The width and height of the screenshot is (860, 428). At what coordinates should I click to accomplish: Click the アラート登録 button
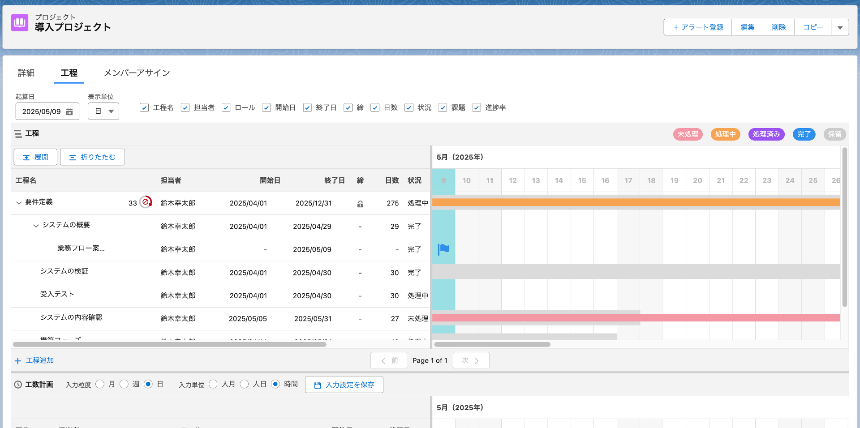698,27
